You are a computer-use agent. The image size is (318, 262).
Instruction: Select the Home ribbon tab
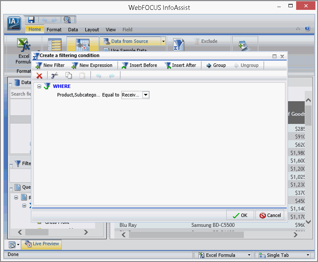coord(35,30)
